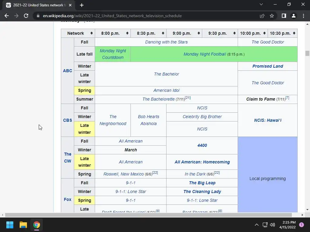Open citation 21 next to The Bachelorette
This screenshot has width=310, height=232.
(188, 98)
